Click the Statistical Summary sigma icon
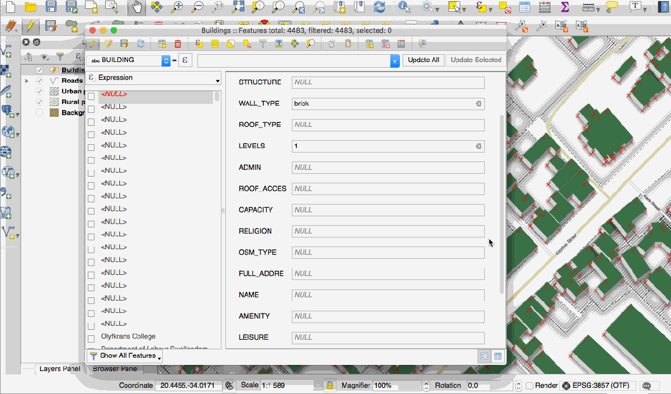 coord(565,7)
